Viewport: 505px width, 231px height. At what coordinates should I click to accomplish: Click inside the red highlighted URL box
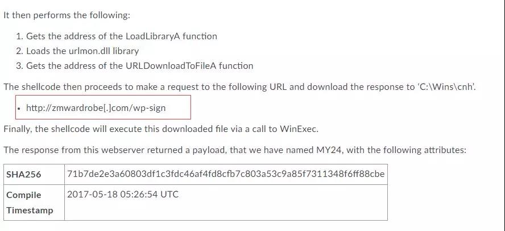coord(103,107)
